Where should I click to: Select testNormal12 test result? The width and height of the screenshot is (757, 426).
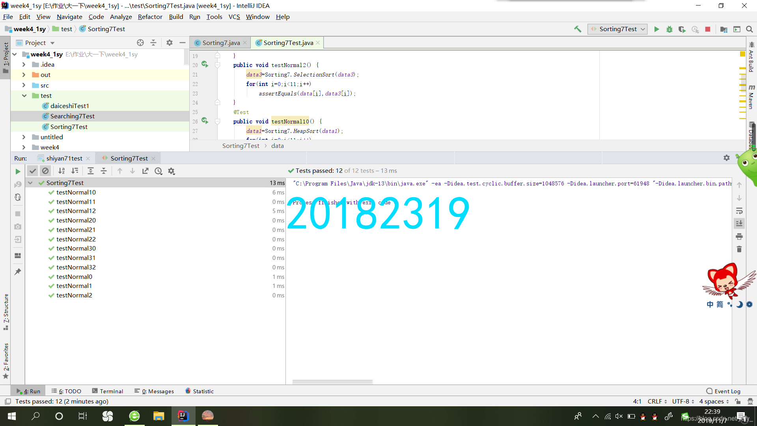76,211
